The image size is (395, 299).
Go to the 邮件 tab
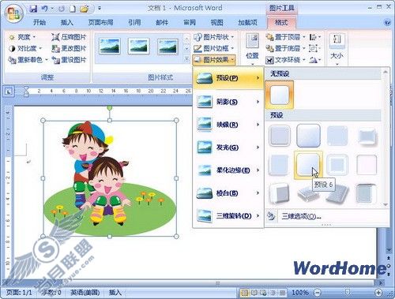point(162,23)
